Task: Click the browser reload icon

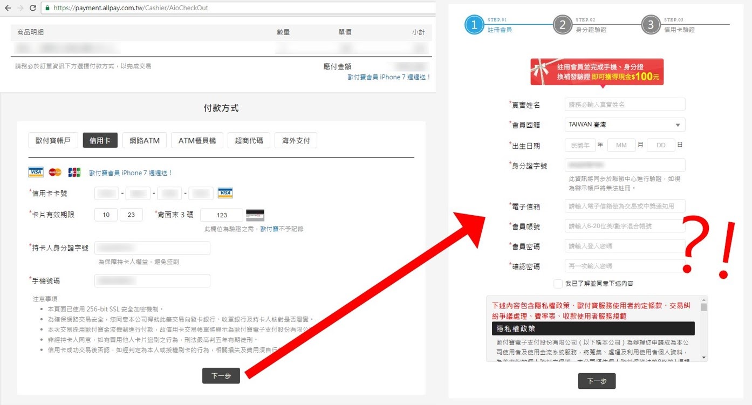Action: (33, 8)
